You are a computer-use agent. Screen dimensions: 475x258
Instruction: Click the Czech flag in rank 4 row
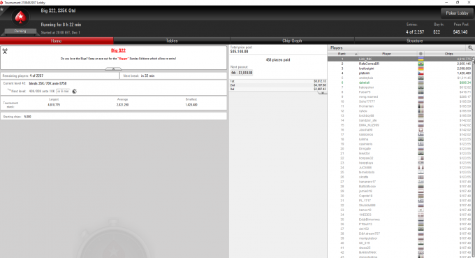coord(421,73)
